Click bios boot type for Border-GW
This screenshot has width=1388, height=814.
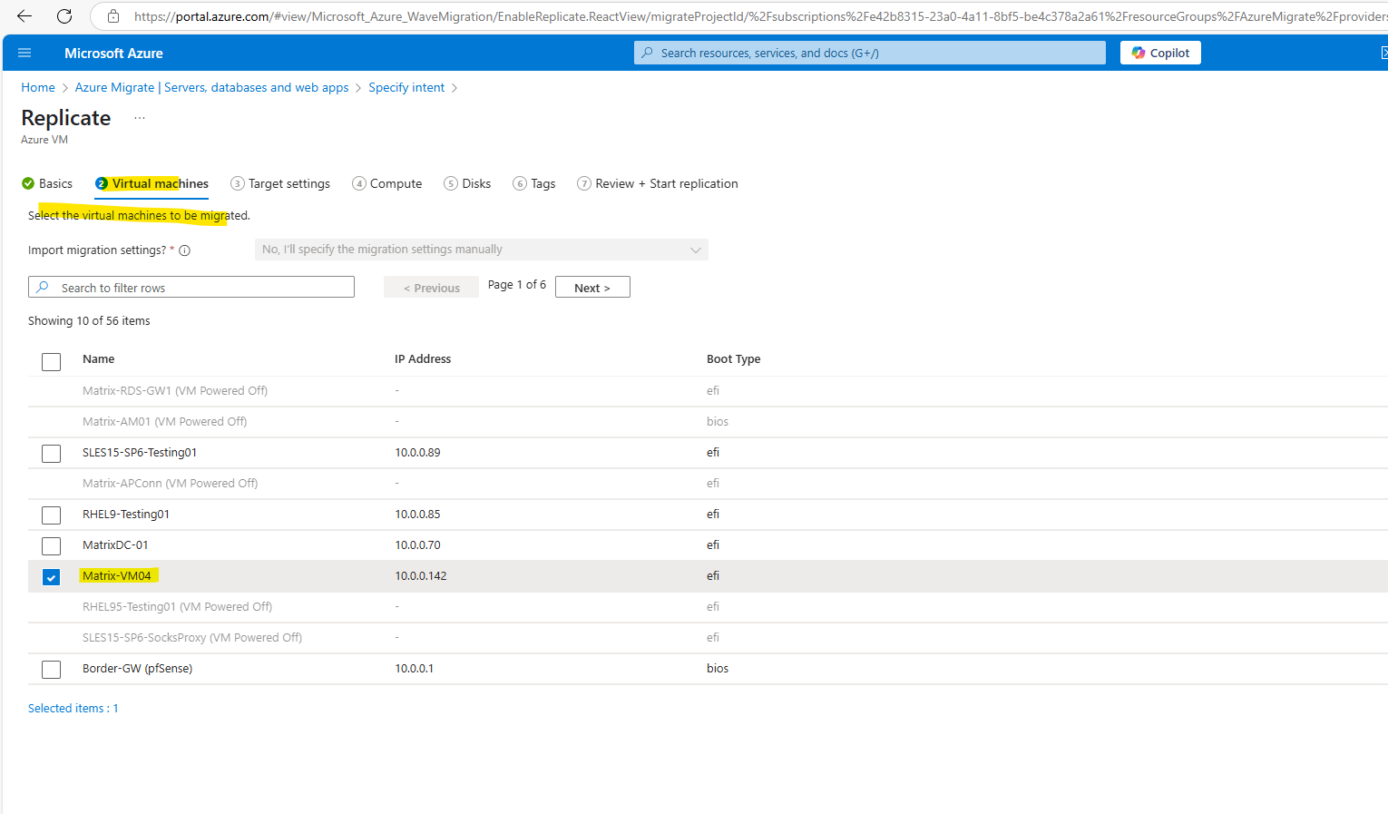click(x=718, y=668)
